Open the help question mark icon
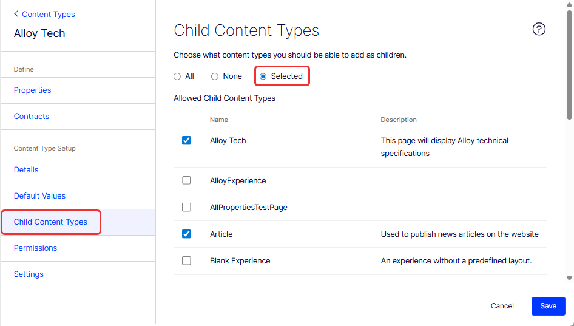This screenshot has height=326, width=574. pos(539,29)
